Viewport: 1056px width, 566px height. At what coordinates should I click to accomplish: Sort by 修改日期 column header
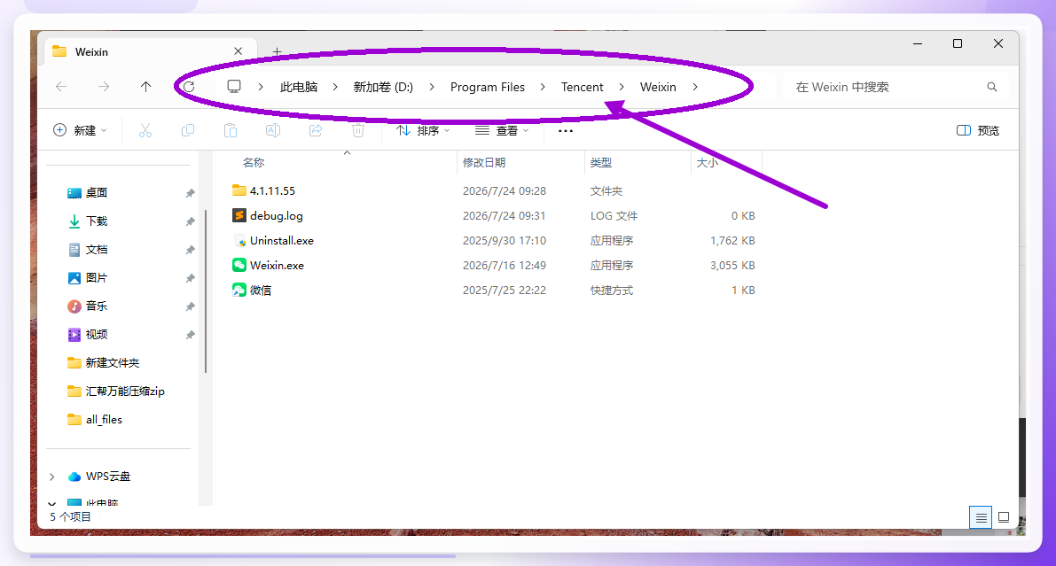tap(483, 162)
